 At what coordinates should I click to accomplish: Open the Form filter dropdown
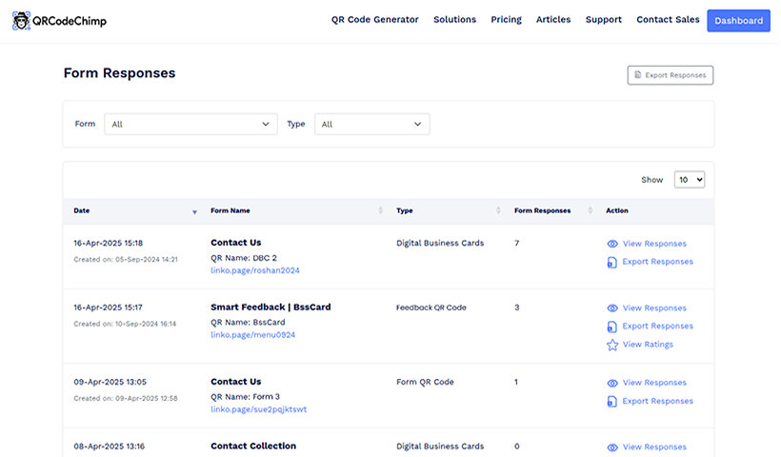pos(190,124)
